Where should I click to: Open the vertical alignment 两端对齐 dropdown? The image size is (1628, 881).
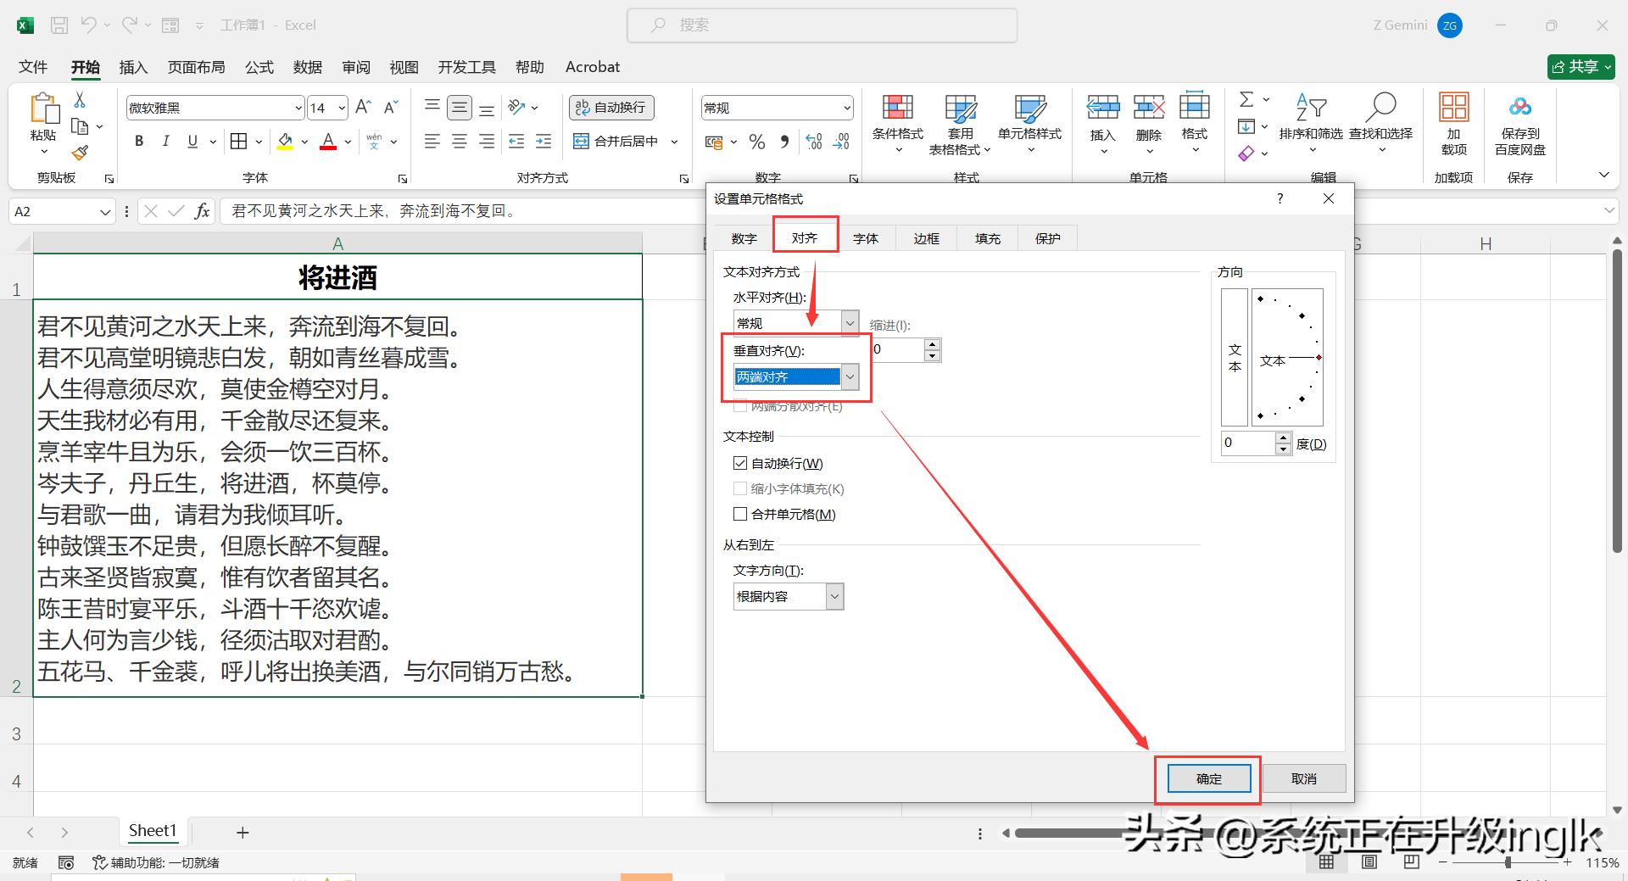tap(850, 376)
